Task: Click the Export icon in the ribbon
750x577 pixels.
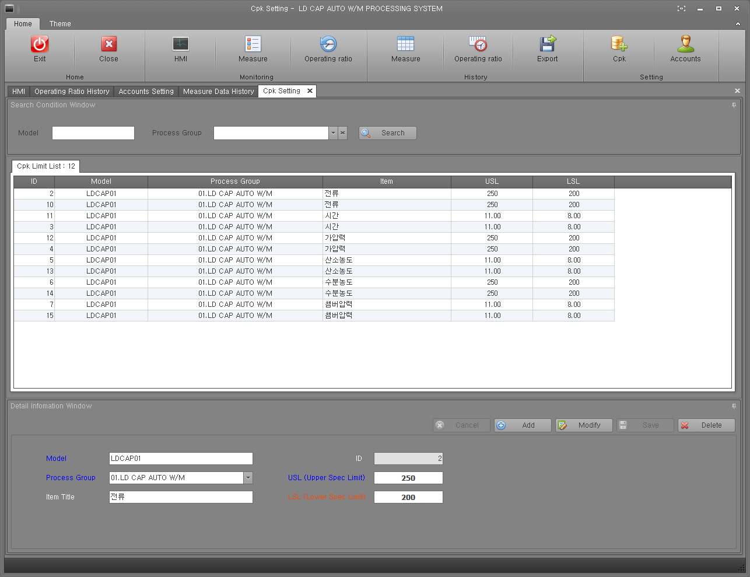Action: pos(548,44)
